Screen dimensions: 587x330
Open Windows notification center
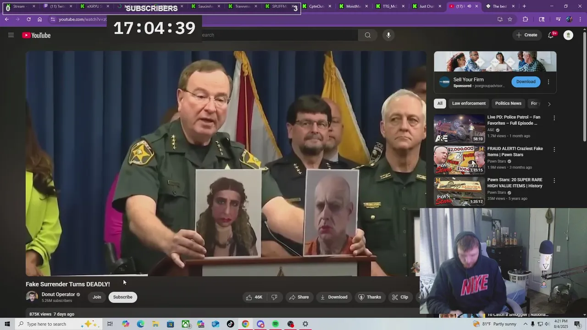(x=577, y=324)
